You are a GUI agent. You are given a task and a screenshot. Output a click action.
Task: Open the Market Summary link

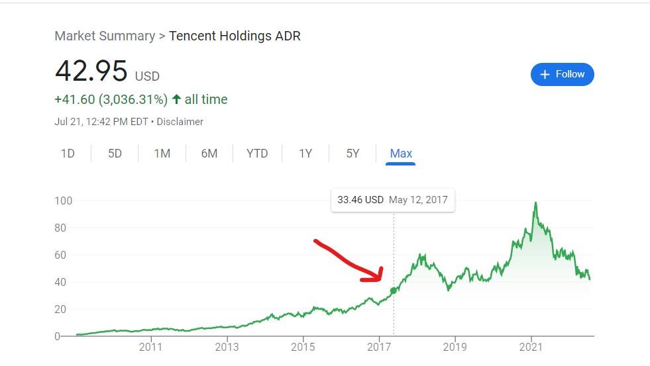[x=105, y=36]
